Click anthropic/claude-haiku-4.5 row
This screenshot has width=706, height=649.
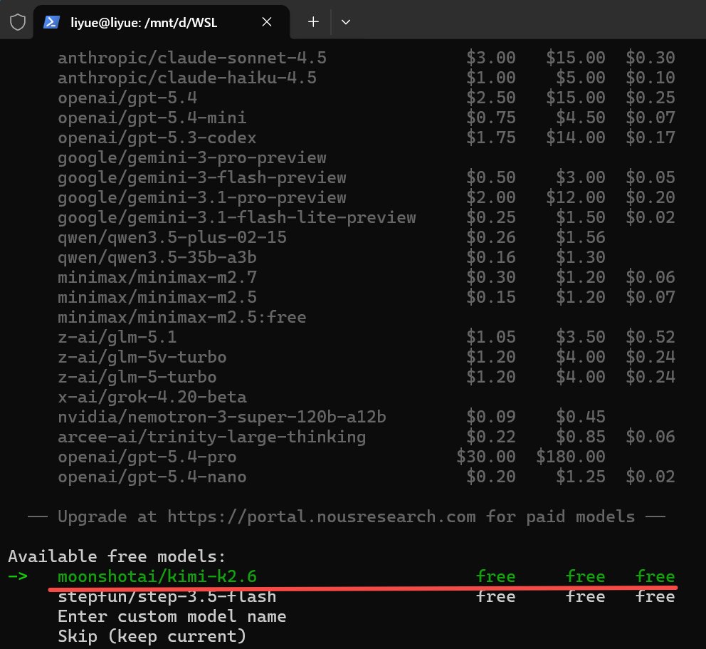(x=366, y=78)
